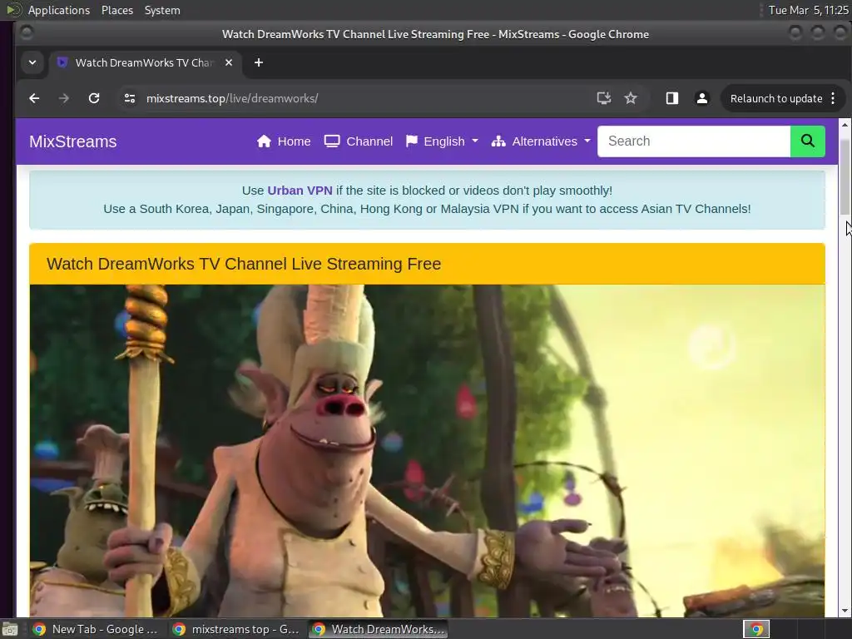Click the heading Watch DreamWorks TV Channel Live Streaming Free
Viewport: 852px width, 639px height.
click(x=244, y=264)
